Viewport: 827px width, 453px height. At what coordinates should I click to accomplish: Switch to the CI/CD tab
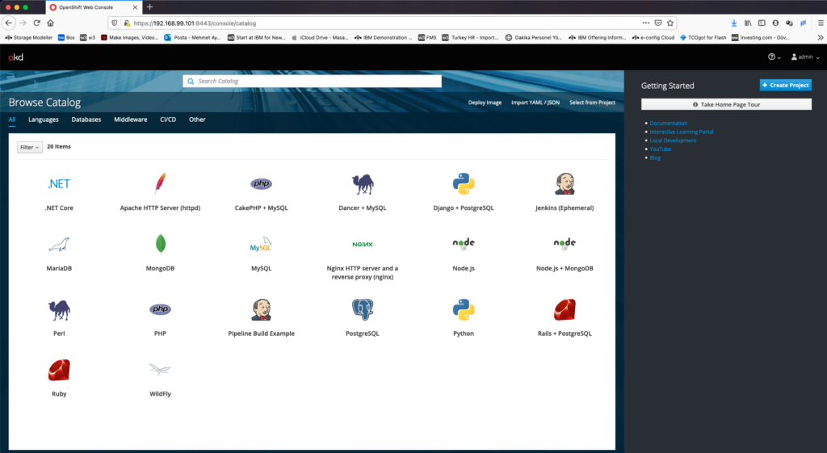[x=168, y=120]
